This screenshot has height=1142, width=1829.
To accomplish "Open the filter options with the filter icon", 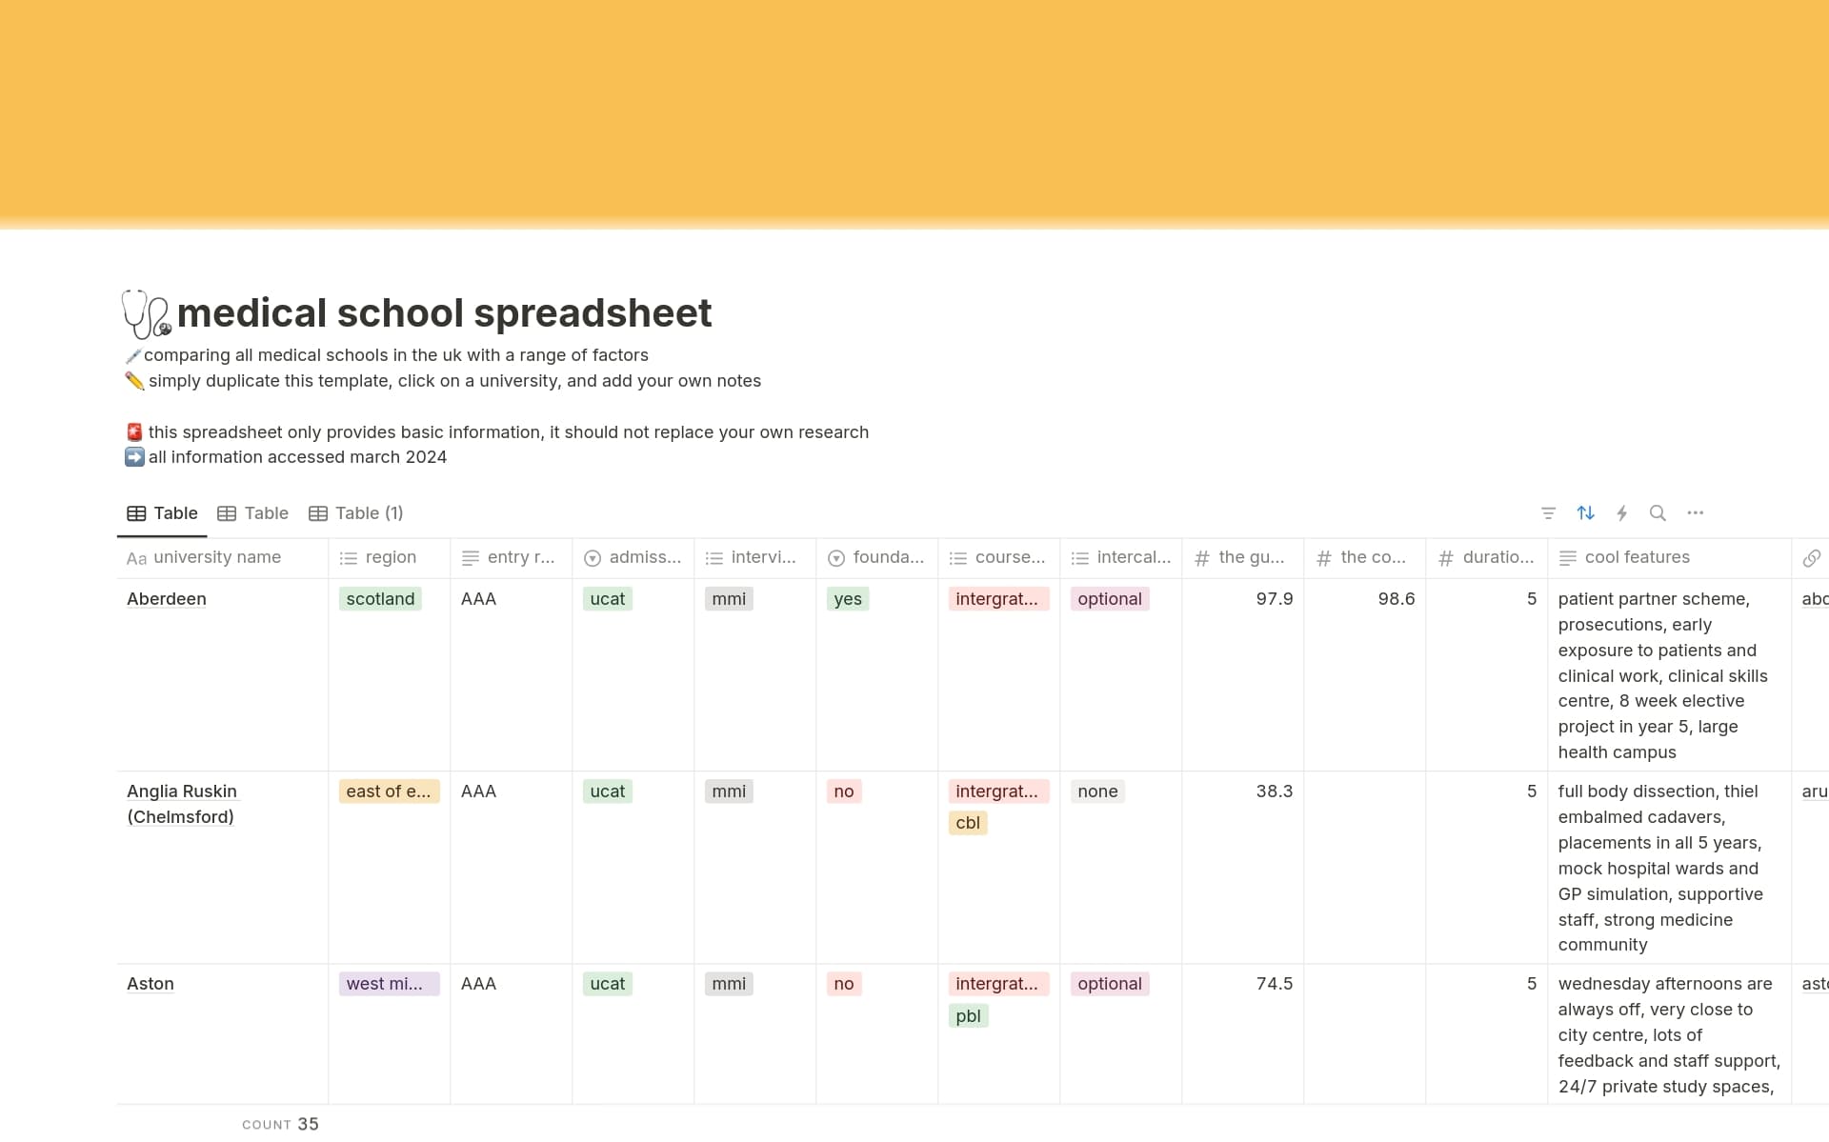I will [x=1548, y=512].
